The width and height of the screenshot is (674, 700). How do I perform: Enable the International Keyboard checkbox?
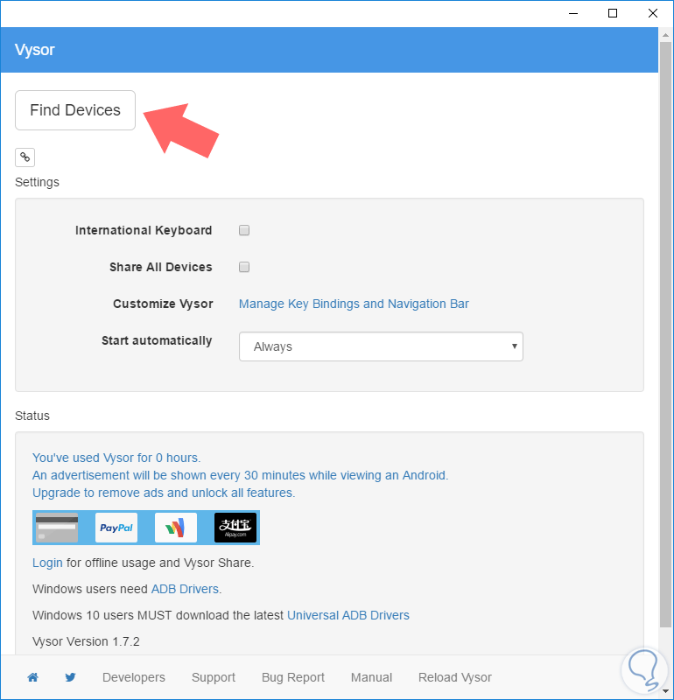point(244,230)
